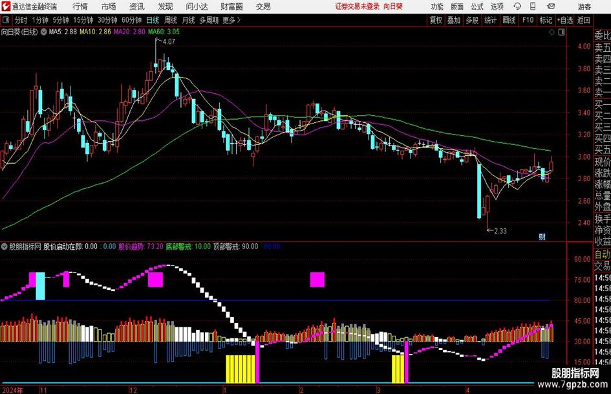
Task: Open the 交易 menu
Action: [263, 6]
